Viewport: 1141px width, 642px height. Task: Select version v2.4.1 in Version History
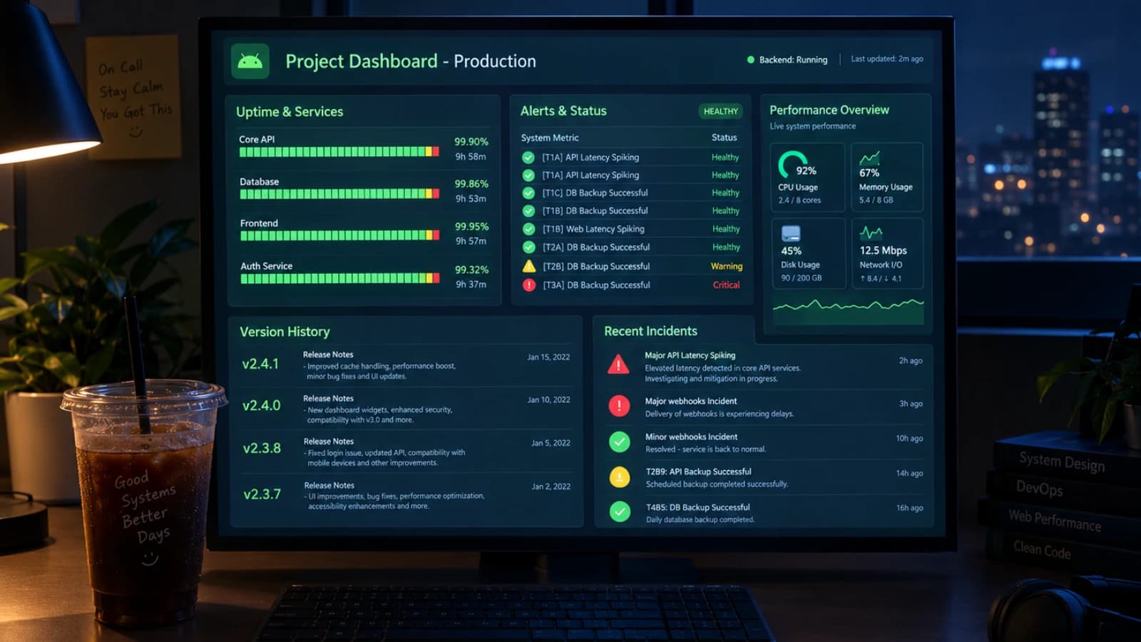[x=260, y=364]
